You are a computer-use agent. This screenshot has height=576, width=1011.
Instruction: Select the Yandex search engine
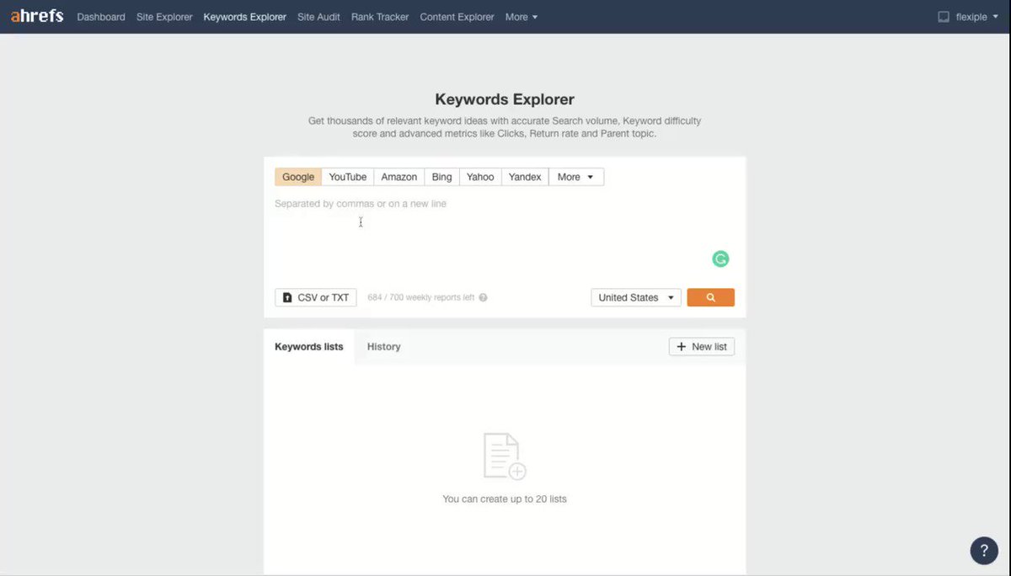click(x=525, y=177)
